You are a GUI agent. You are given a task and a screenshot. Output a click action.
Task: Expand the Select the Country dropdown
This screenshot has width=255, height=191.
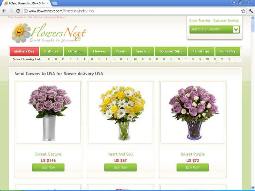click(236, 30)
